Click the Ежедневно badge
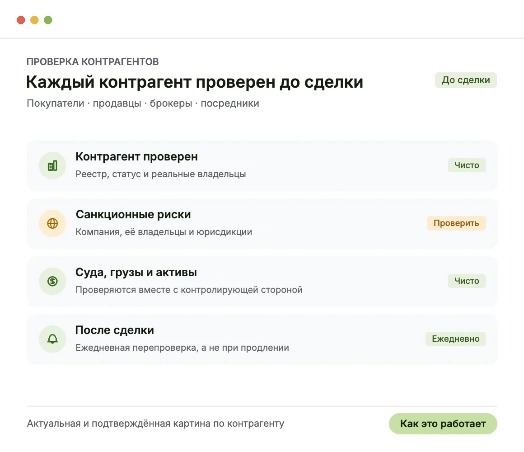 pos(455,339)
